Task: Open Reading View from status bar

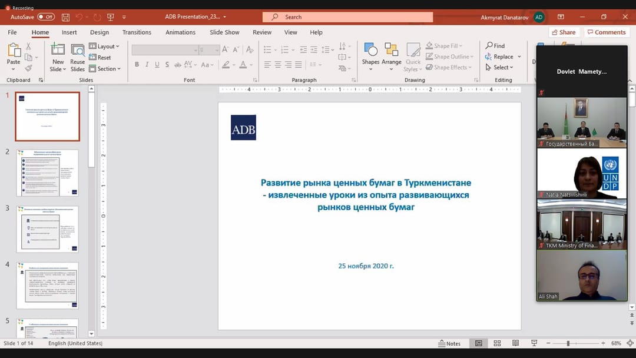Action: coord(515,343)
